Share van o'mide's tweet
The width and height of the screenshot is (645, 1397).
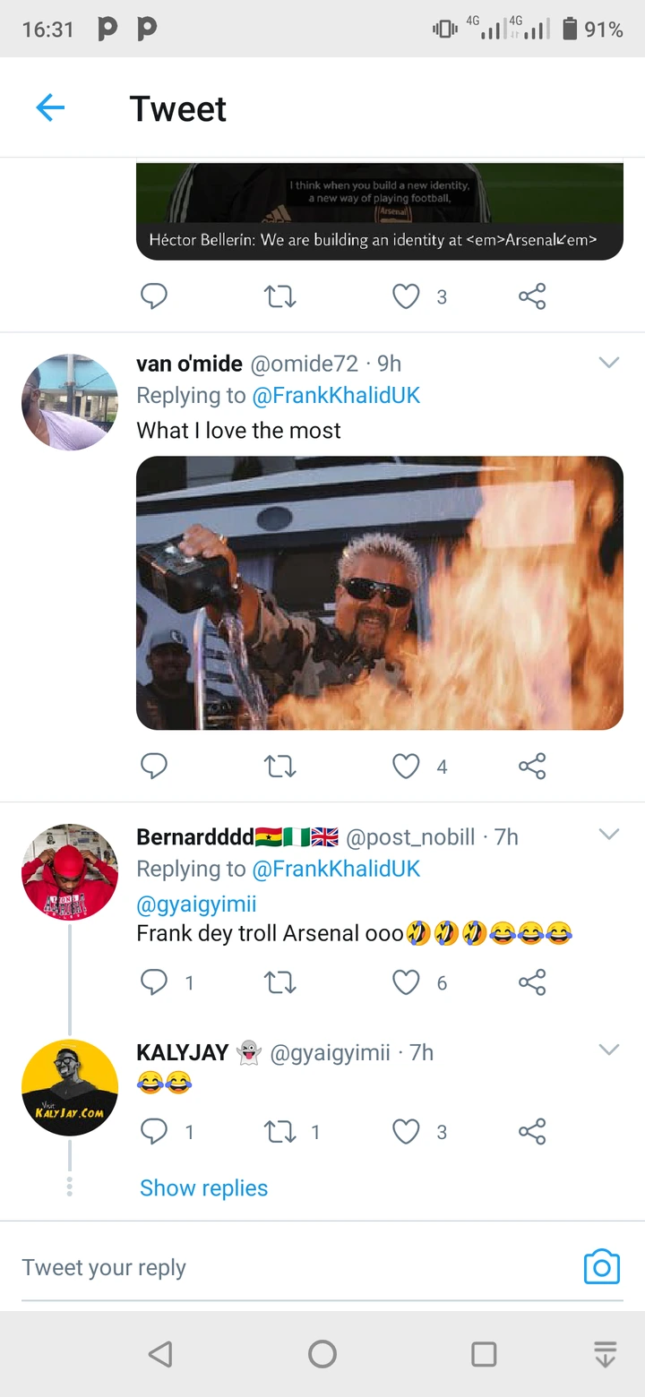pos(532,767)
